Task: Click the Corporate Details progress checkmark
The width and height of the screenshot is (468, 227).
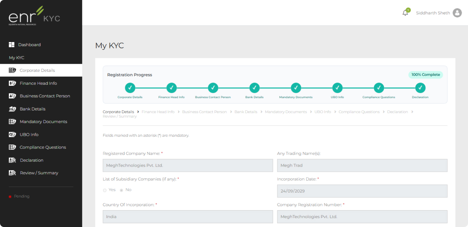Action: (x=130, y=88)
